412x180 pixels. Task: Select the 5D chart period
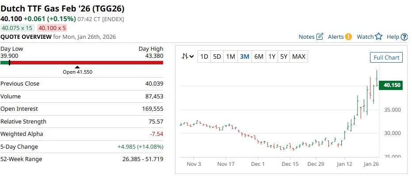pyautogui.click(x=217, y=56)
